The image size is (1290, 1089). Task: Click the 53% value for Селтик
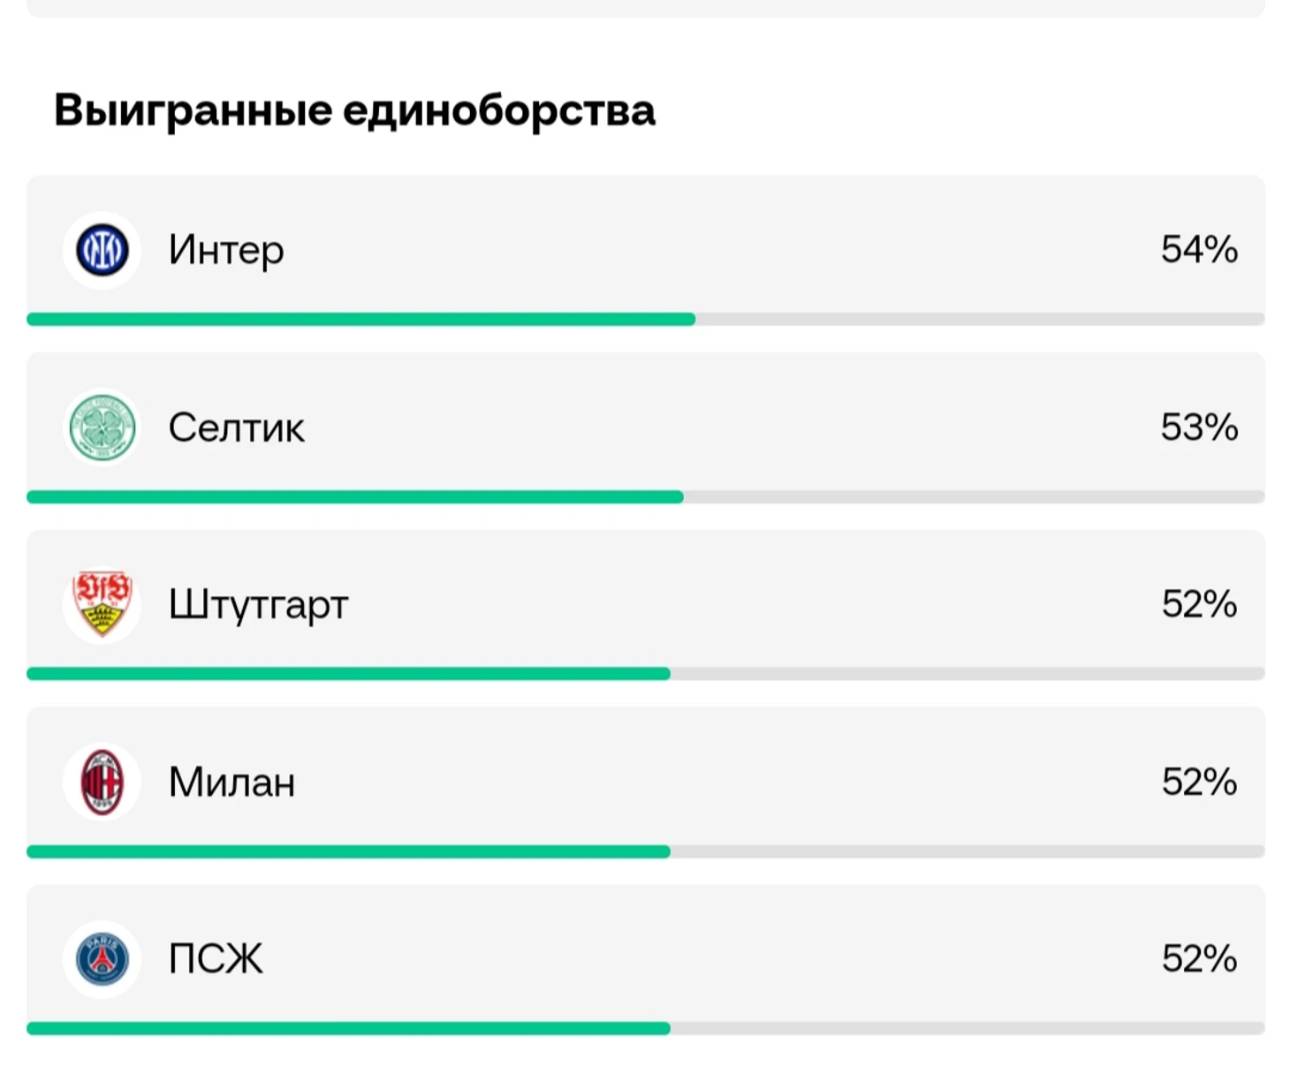pyautogui.click(x=1199, y=427)
